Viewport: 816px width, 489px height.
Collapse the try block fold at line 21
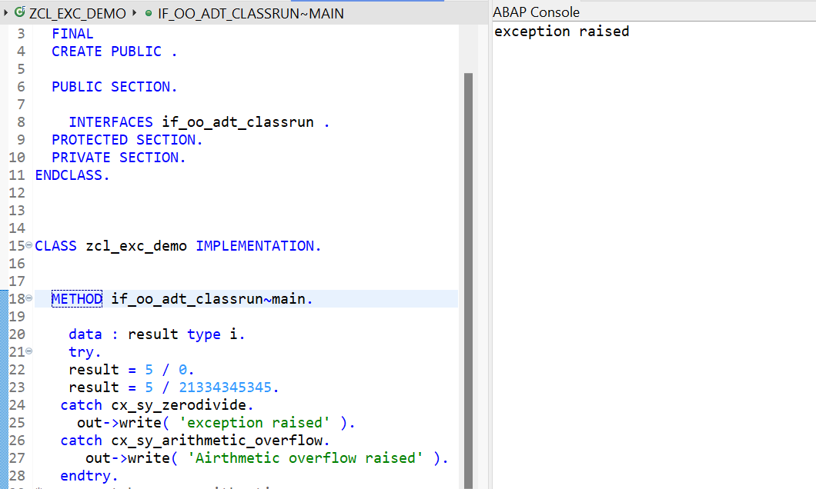(28, 351)
